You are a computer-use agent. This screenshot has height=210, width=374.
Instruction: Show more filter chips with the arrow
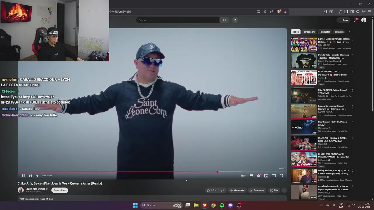350,32
